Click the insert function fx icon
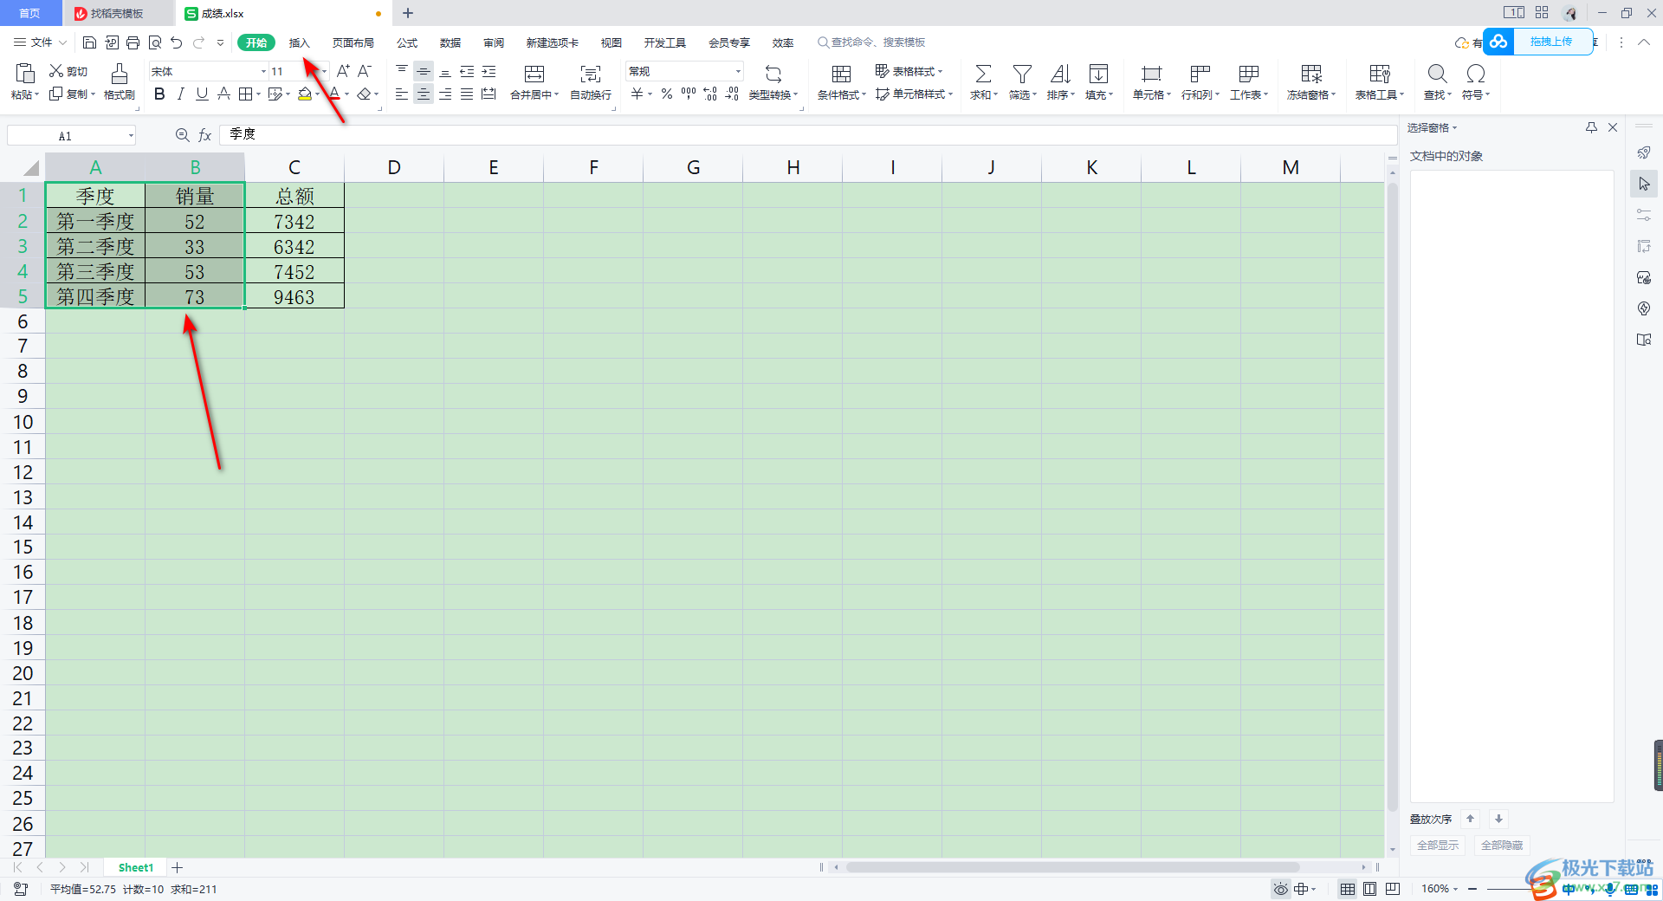This screenshot has height=901, width=1663. [205, 135]
